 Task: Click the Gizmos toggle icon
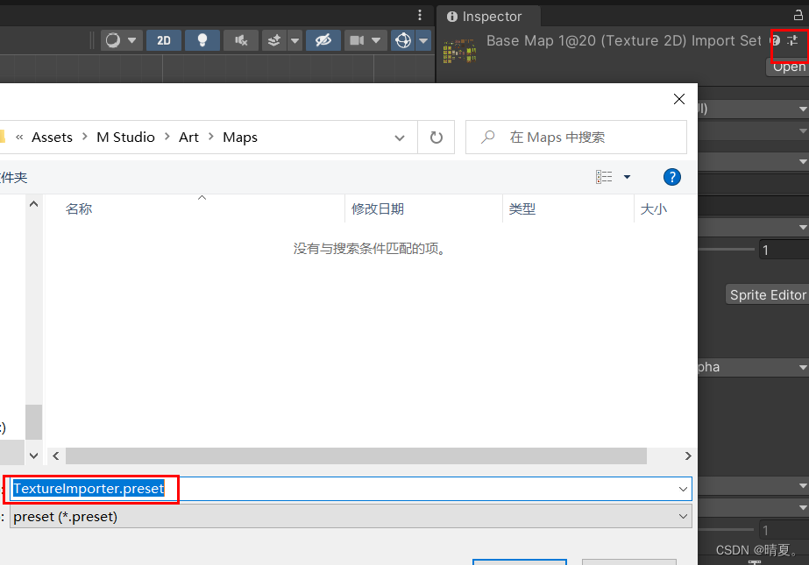[x=402, y=40]
